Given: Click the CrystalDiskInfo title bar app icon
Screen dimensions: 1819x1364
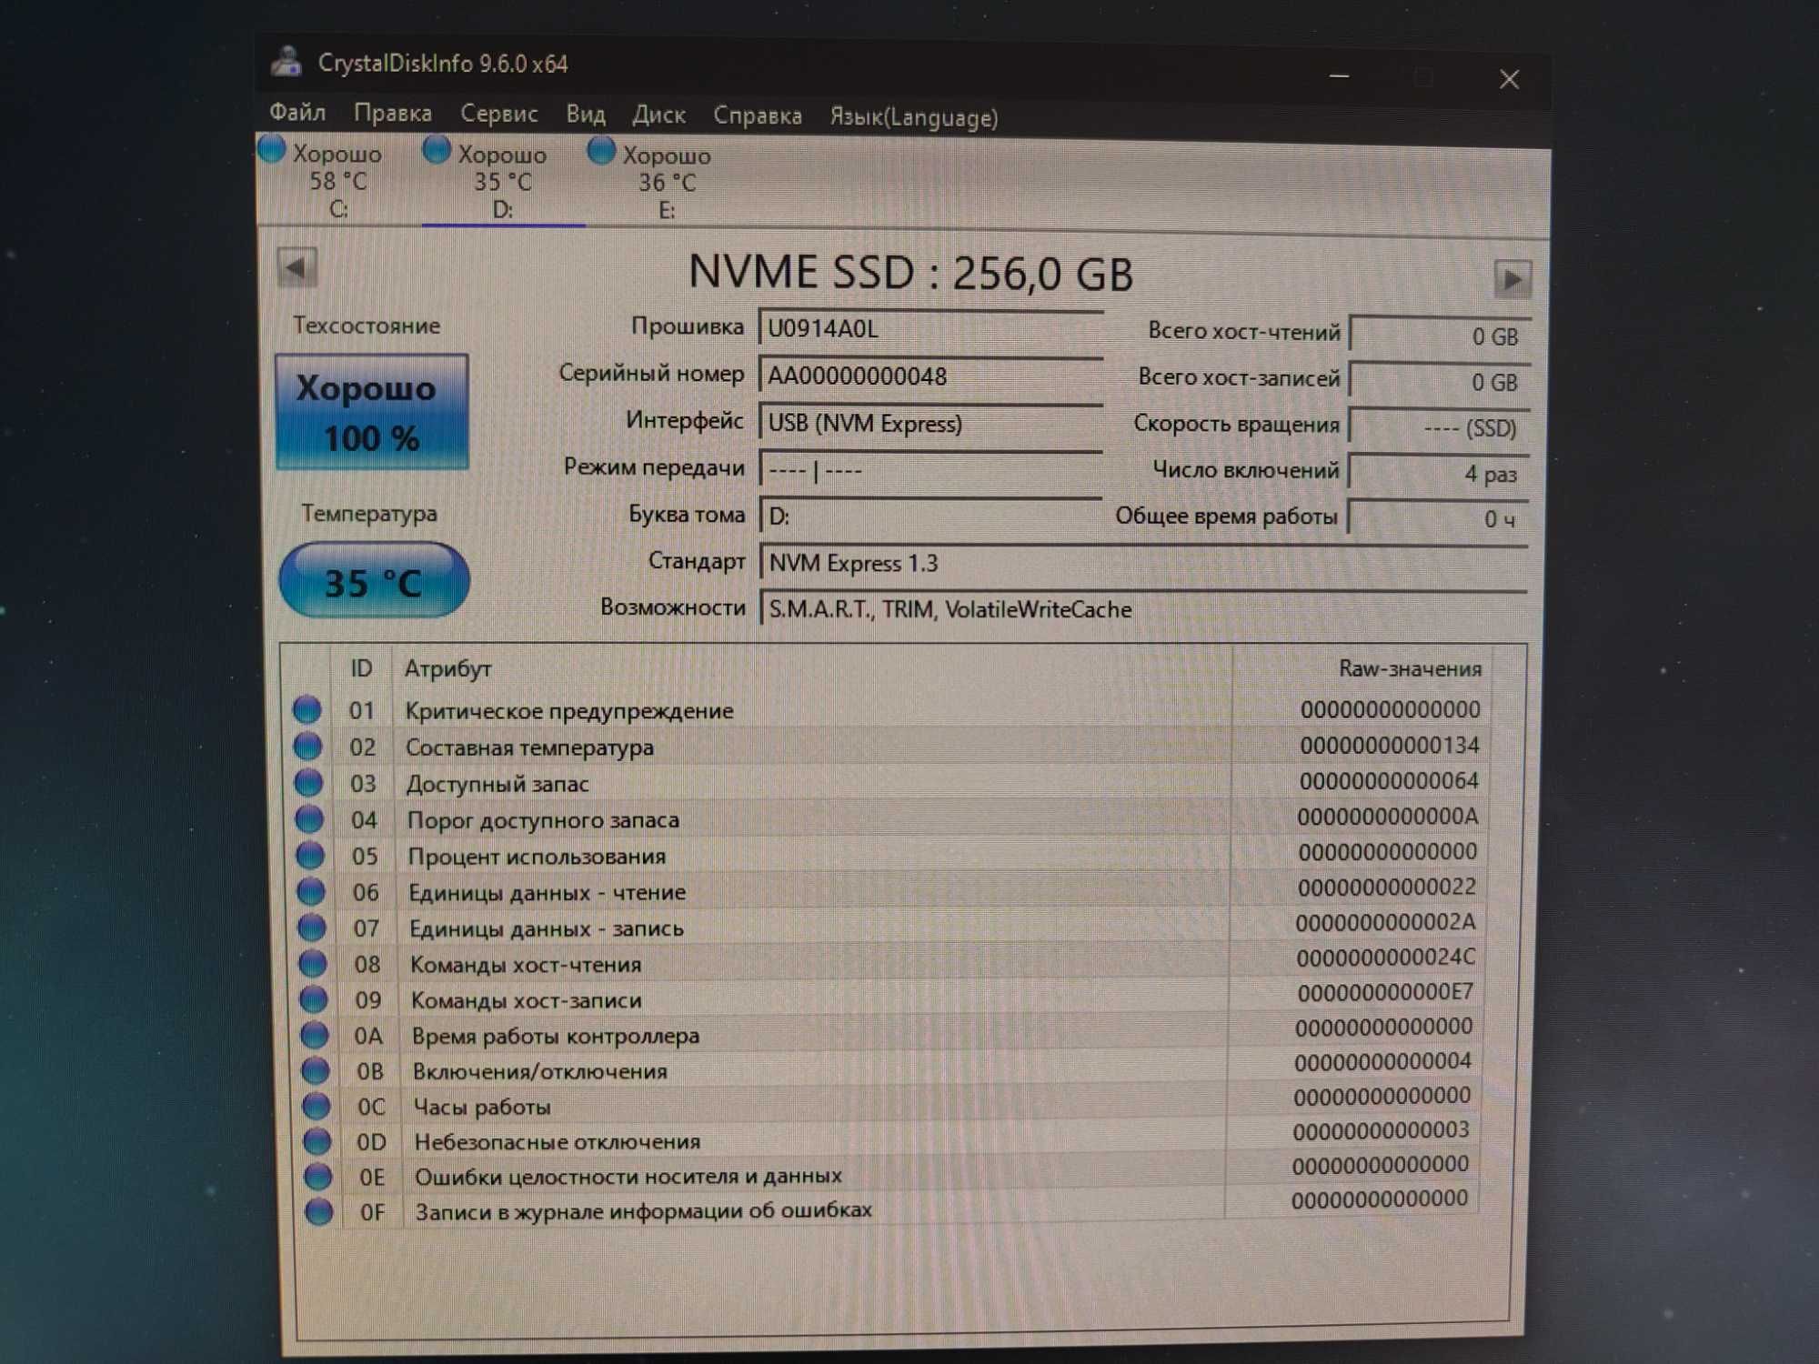Looking at the screenshot, I should (x=287, y=61).
